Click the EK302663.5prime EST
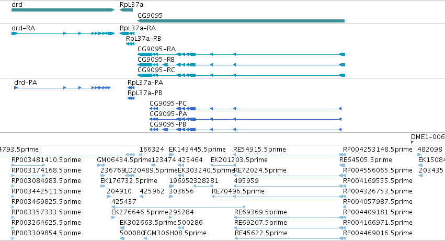 [x=148, y=223]
